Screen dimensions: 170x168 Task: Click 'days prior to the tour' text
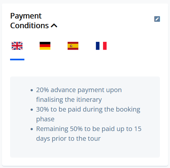click(68, 138)
